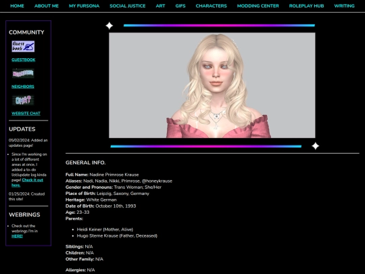Go to the Roleplay Hub

point(306,6)
